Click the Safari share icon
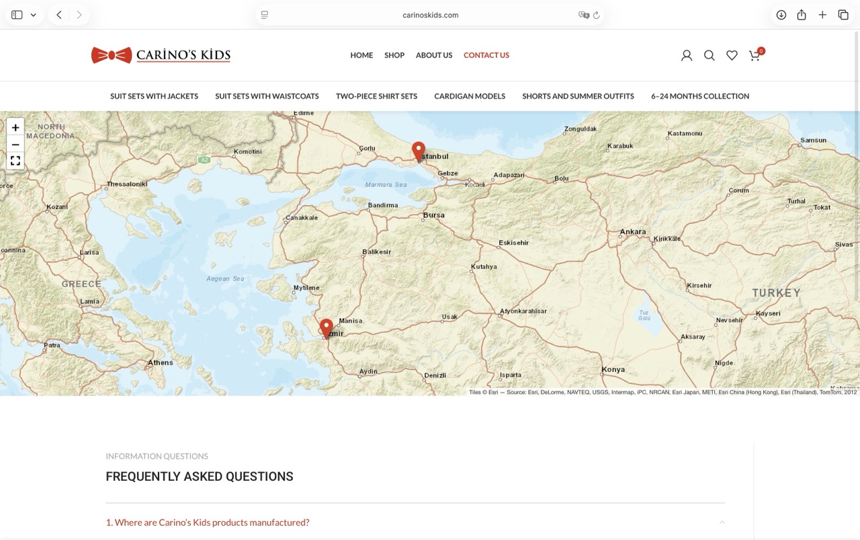Screen dimensions: 860x540 [x=802, y=15]
